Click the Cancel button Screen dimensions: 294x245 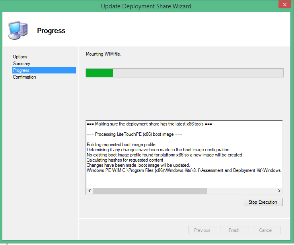(x=266, y=230)
